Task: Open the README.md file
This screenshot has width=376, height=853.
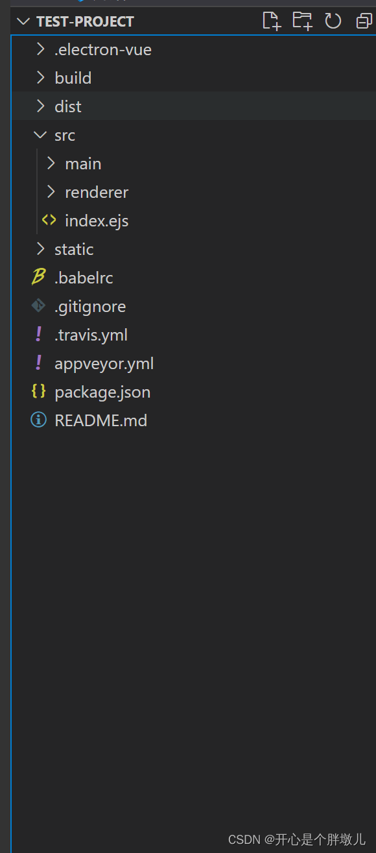Action: point(100,420)
